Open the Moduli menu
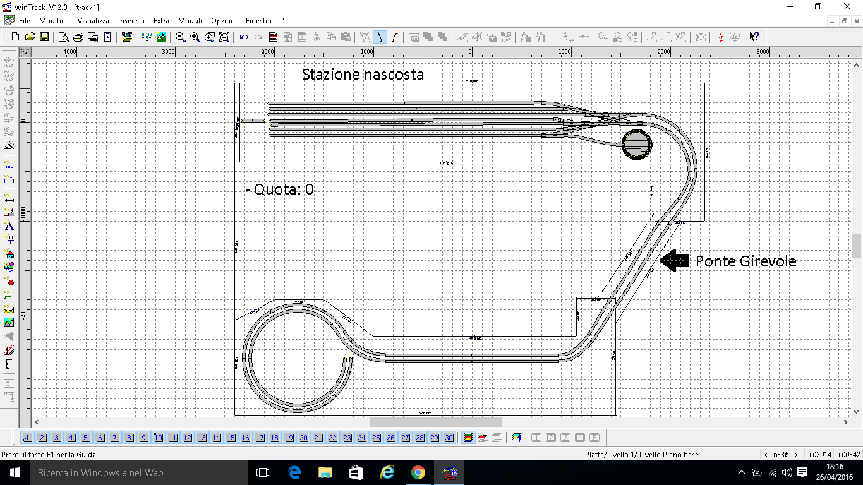 tap(190, 20)
